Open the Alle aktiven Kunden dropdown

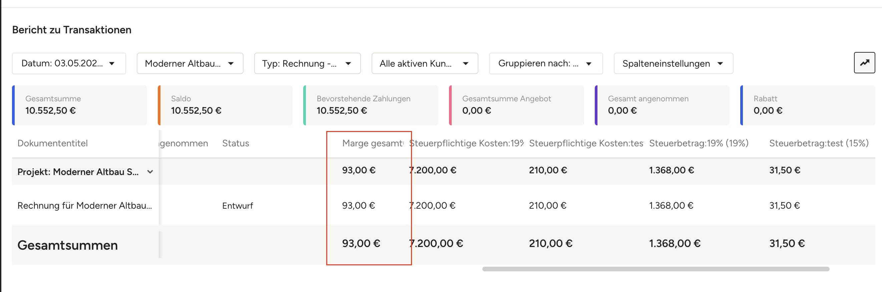click(x=425, y=63)
